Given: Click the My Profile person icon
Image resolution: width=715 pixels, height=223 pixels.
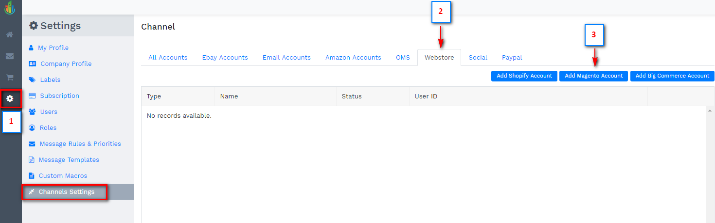Looking at the screenshot, I should click(31, 48).
